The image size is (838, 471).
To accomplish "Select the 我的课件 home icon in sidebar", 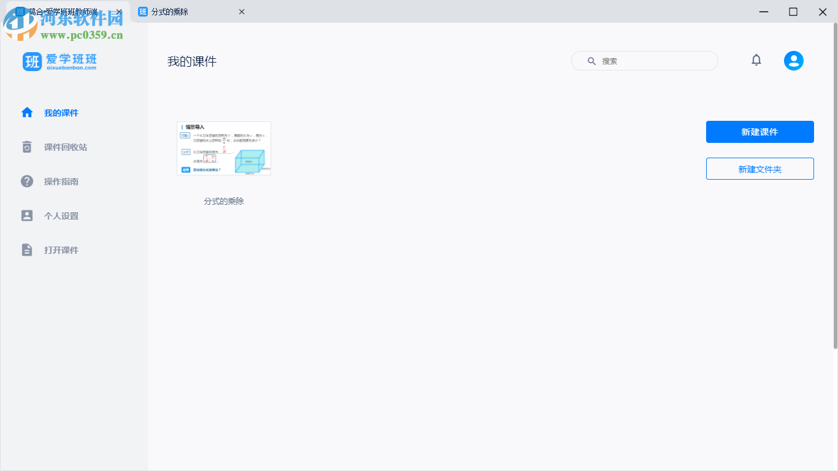I will coord(27,112).
